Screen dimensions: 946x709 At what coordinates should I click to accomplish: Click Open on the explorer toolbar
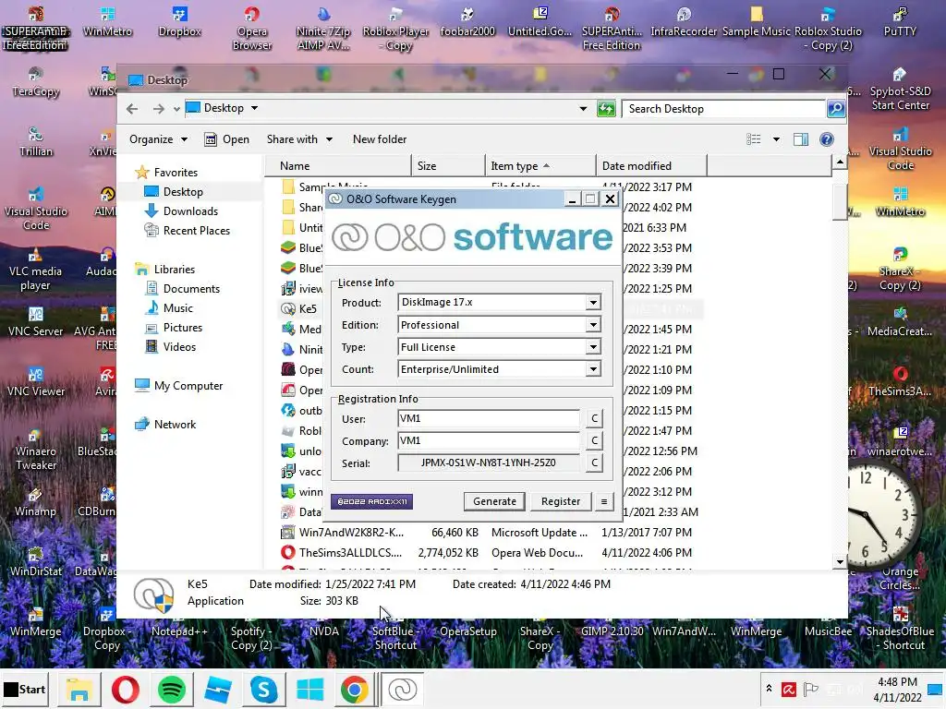point(227,139)
